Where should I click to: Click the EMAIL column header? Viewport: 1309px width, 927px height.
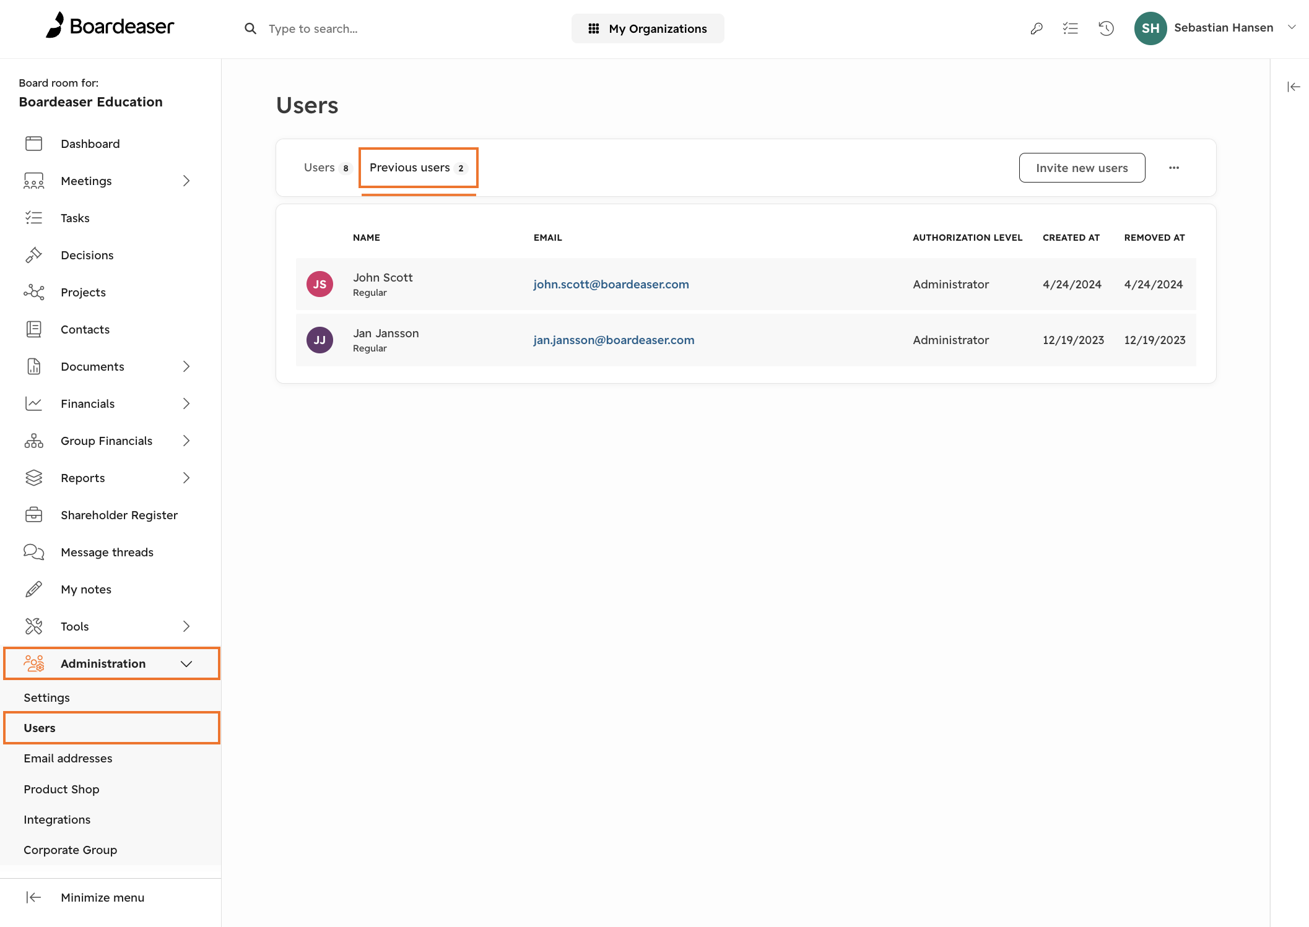tap(548, 238)
